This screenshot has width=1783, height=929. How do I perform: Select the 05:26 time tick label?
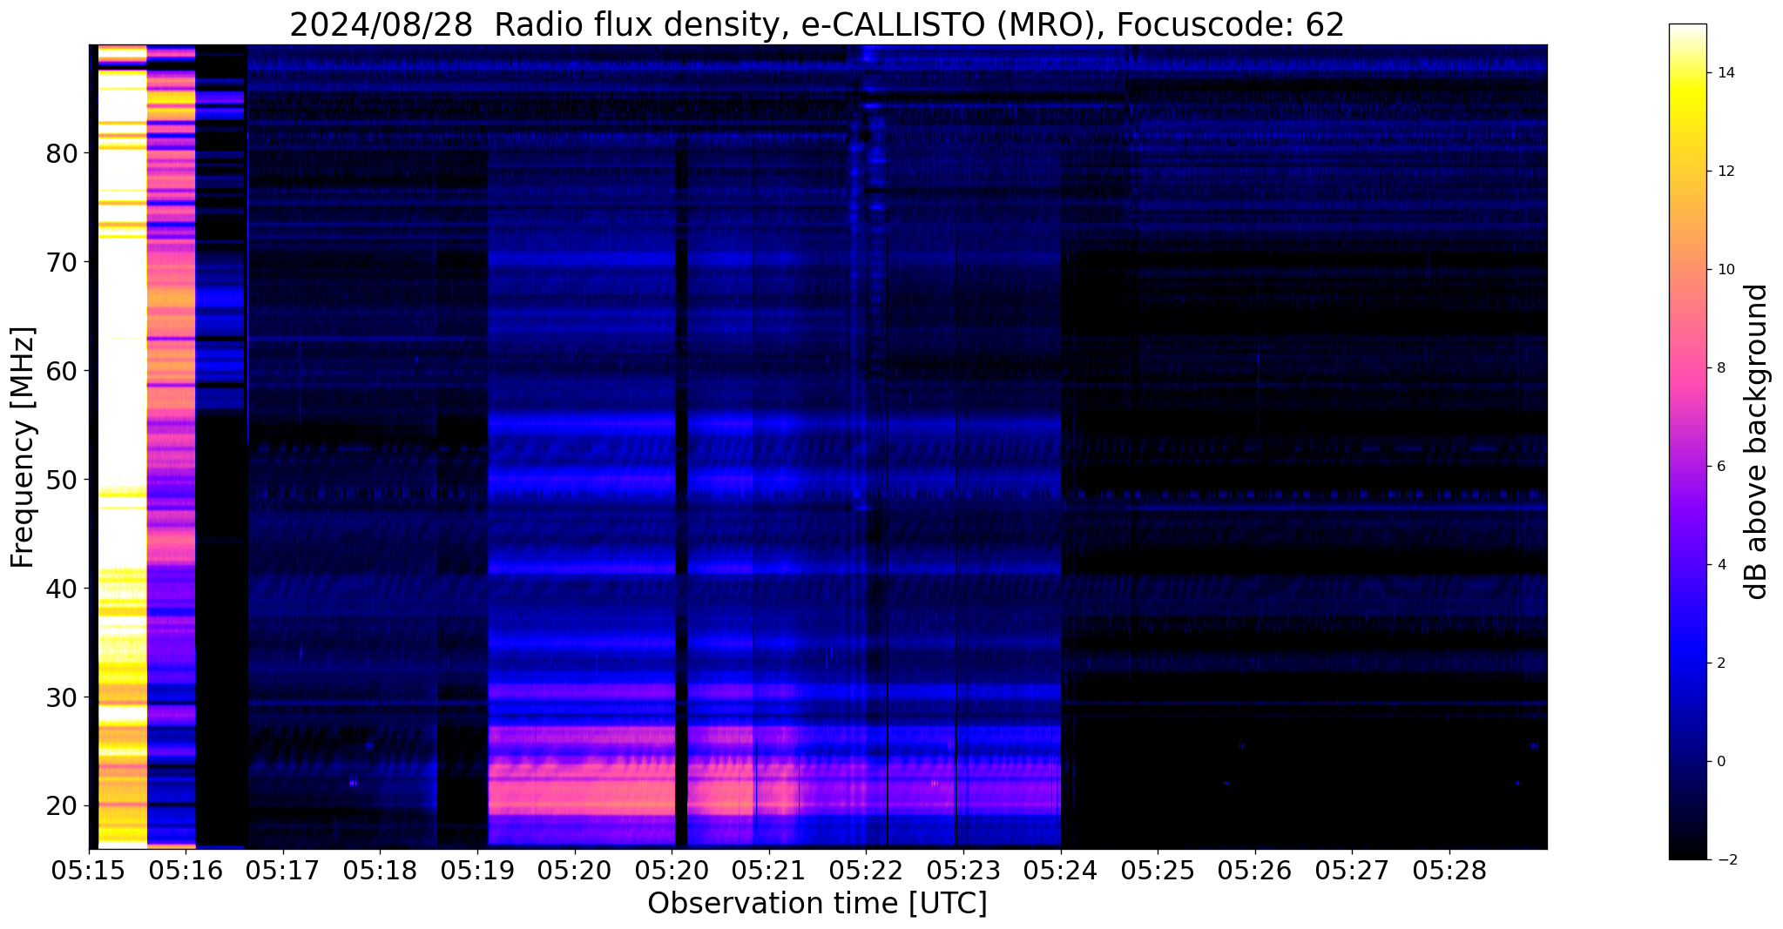1255,870
